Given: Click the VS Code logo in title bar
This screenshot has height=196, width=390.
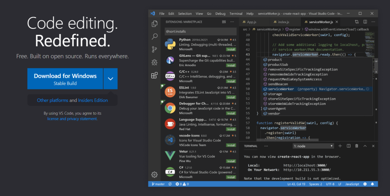Looking at the screenshot, I should tap(153, 14).
